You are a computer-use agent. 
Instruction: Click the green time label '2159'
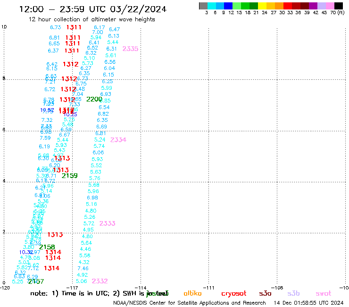[70, 176]
